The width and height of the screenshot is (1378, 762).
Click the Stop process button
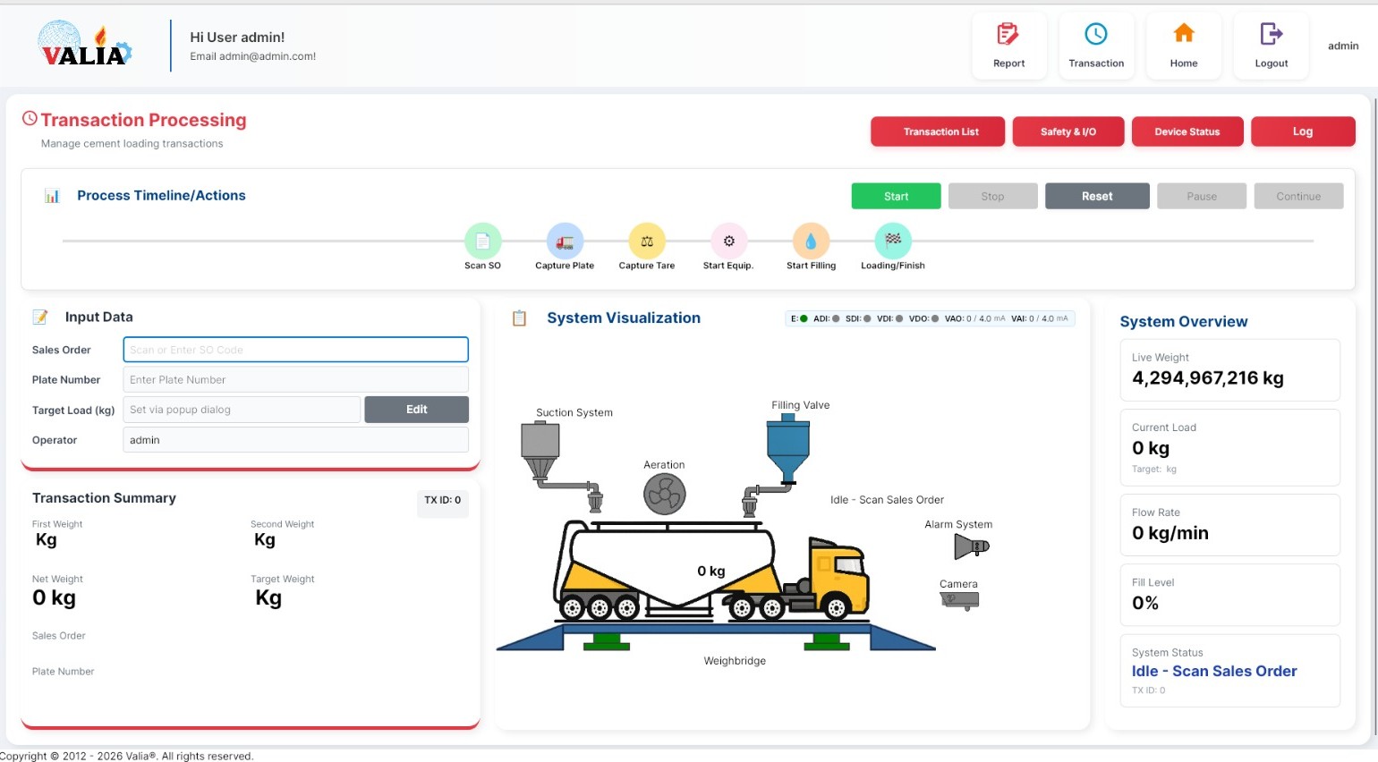pyautogui.click(x=993, y=196)
